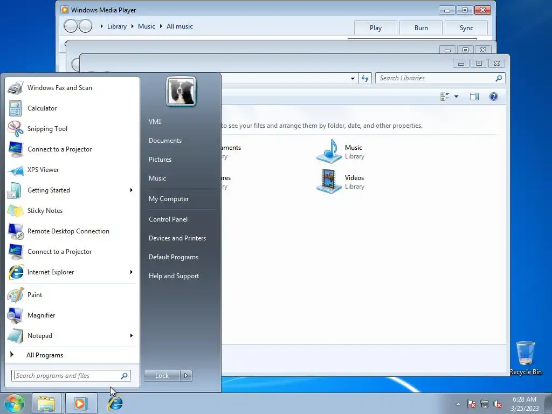Click Media Player back button
This screenshot has width=552, height=414.
pos(71,26)
